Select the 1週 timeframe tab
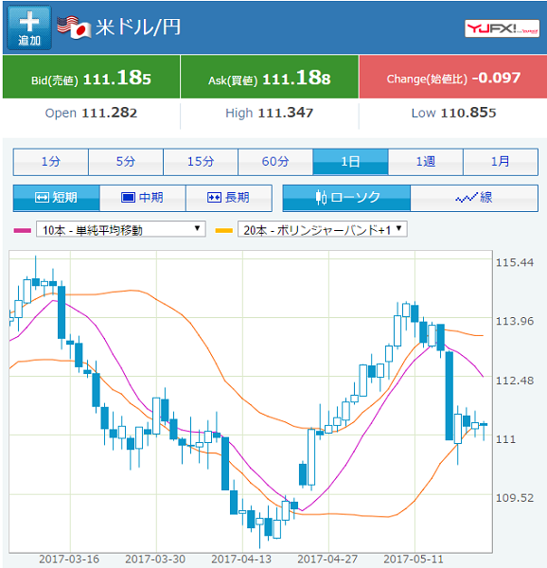547x568 pixels. pyautogui.click(x=425, y=162)
